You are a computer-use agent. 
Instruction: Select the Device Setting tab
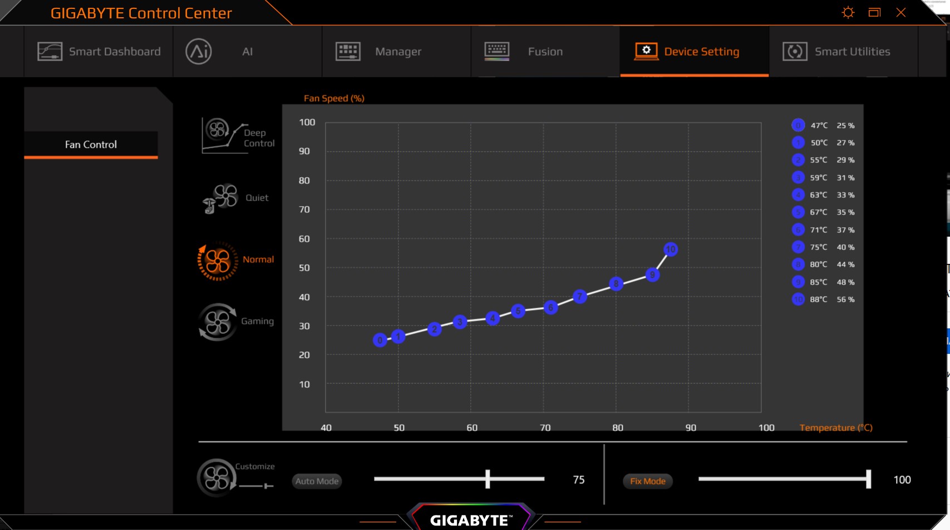click(x=695, y=51)
